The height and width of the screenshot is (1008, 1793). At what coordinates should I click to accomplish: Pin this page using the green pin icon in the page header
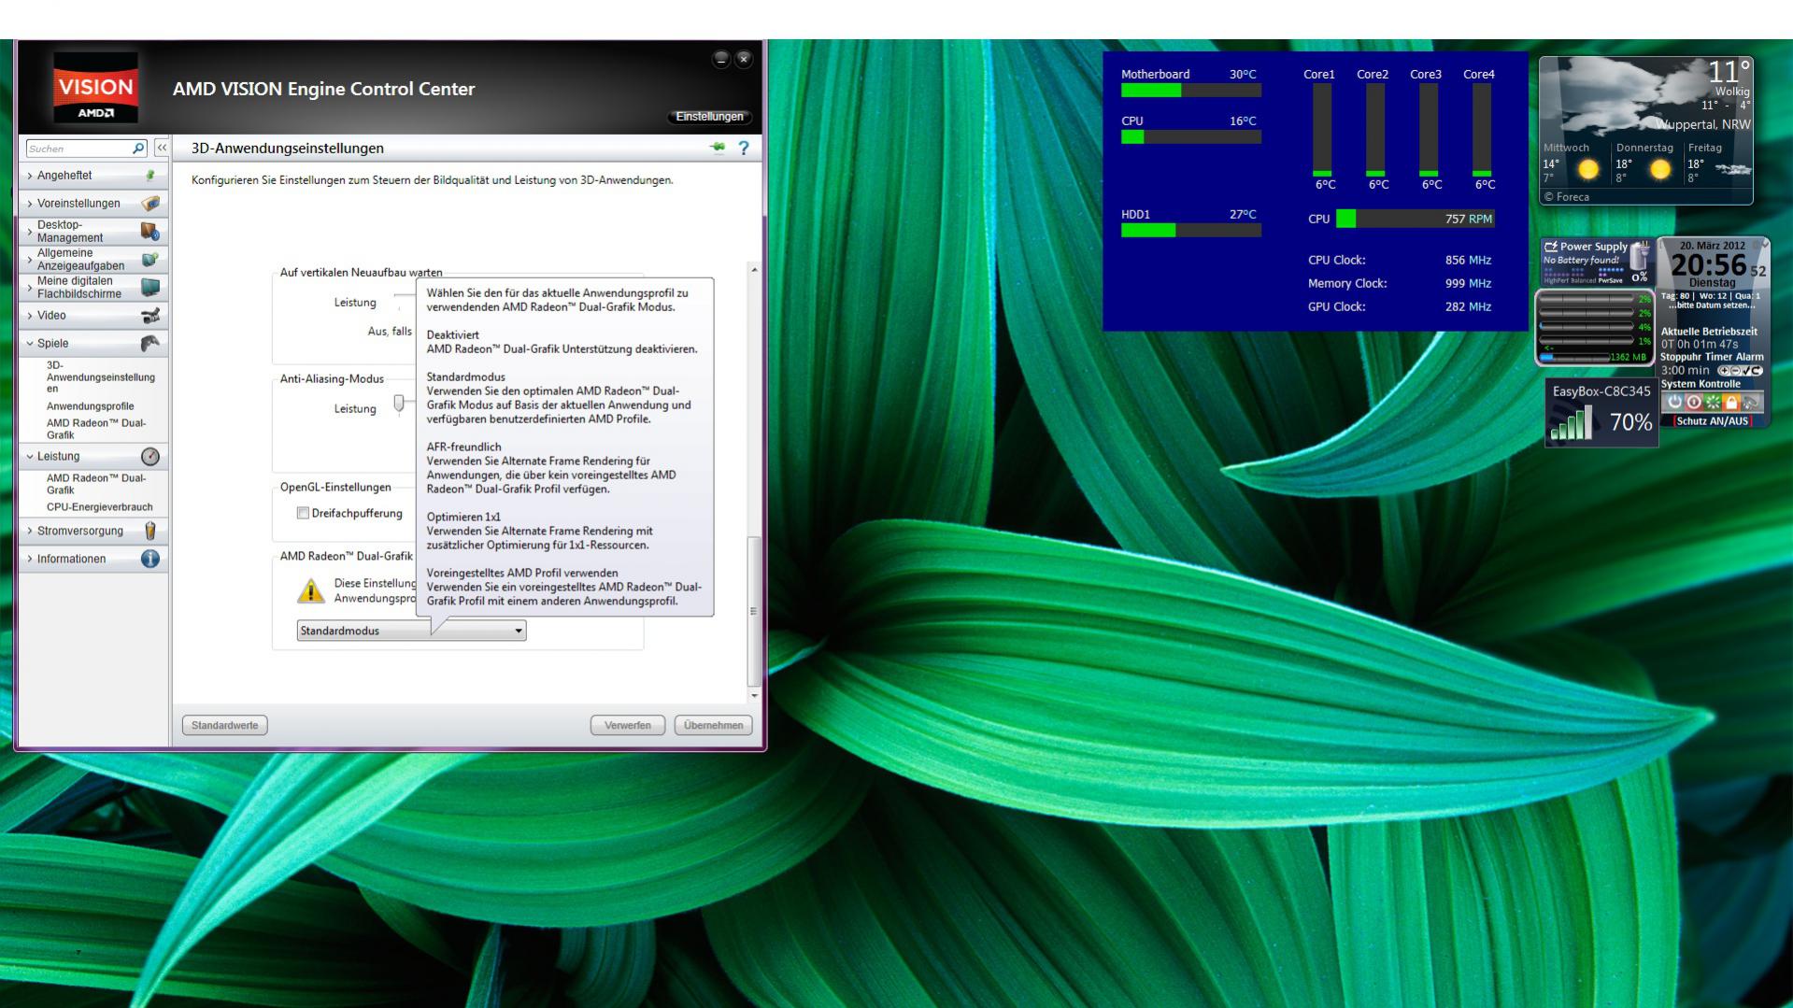pos(718,148)
